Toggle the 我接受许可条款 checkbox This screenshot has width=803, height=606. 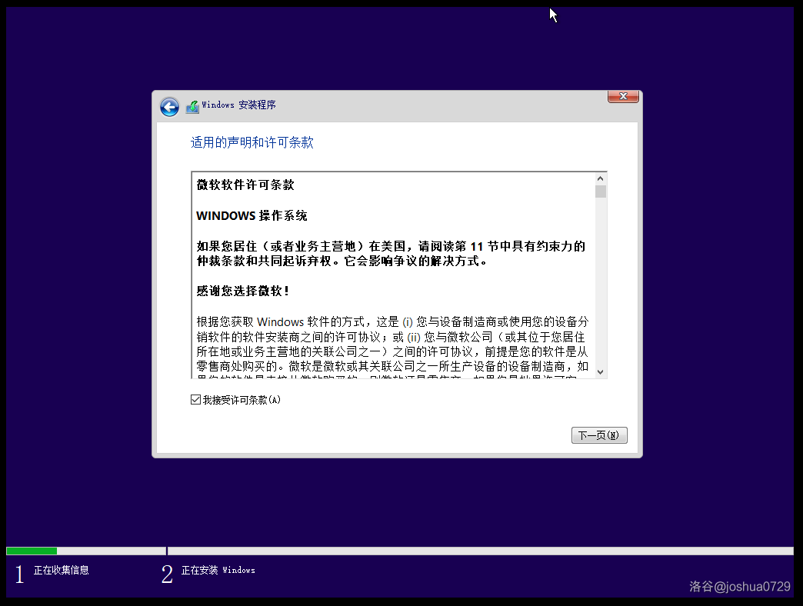pos(195,400)
